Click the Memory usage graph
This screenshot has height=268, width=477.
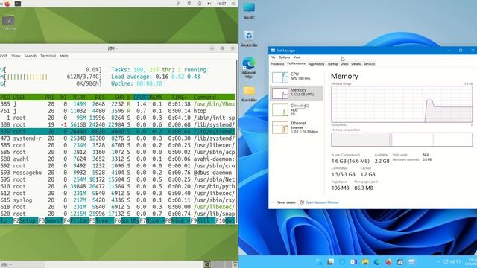click(x=402, y=104)
